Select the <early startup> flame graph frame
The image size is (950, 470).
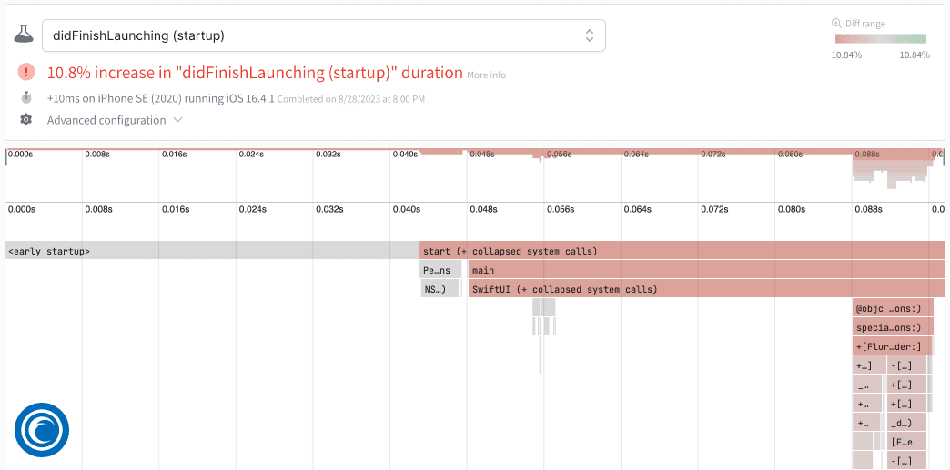pos(211,250)
